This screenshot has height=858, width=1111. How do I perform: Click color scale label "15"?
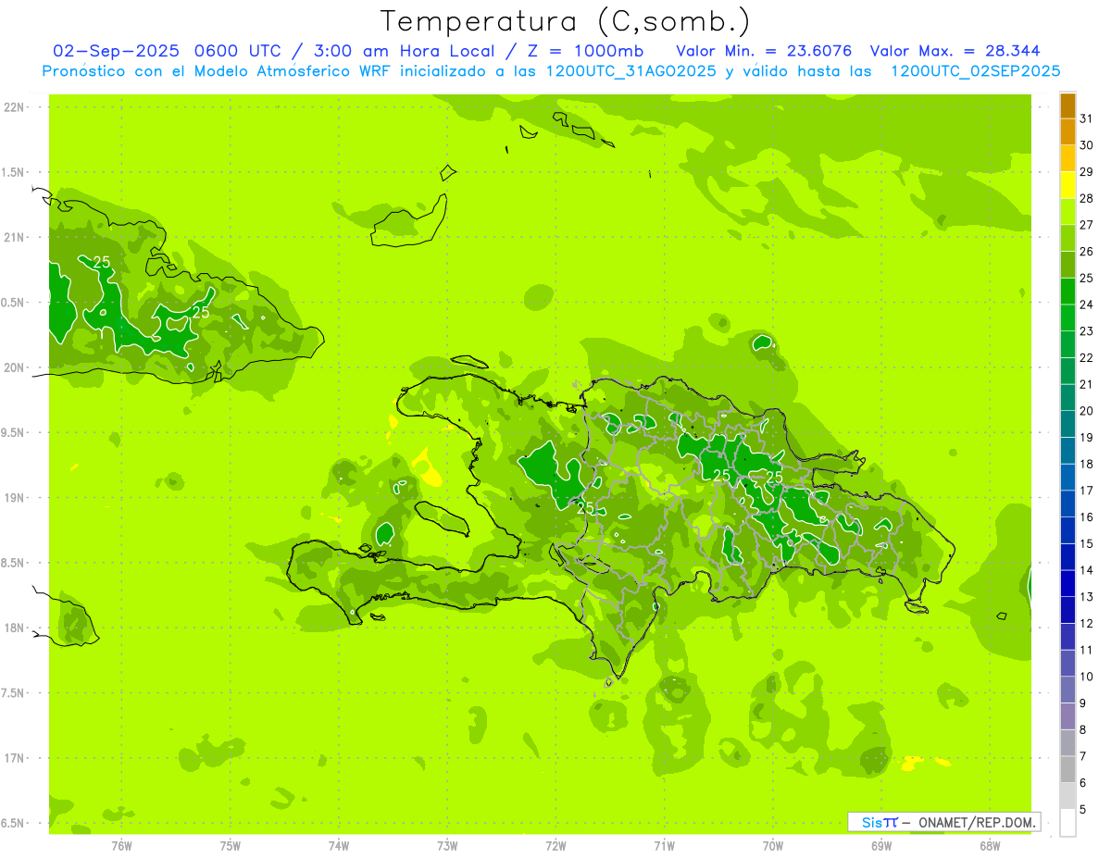point(1087,544)
